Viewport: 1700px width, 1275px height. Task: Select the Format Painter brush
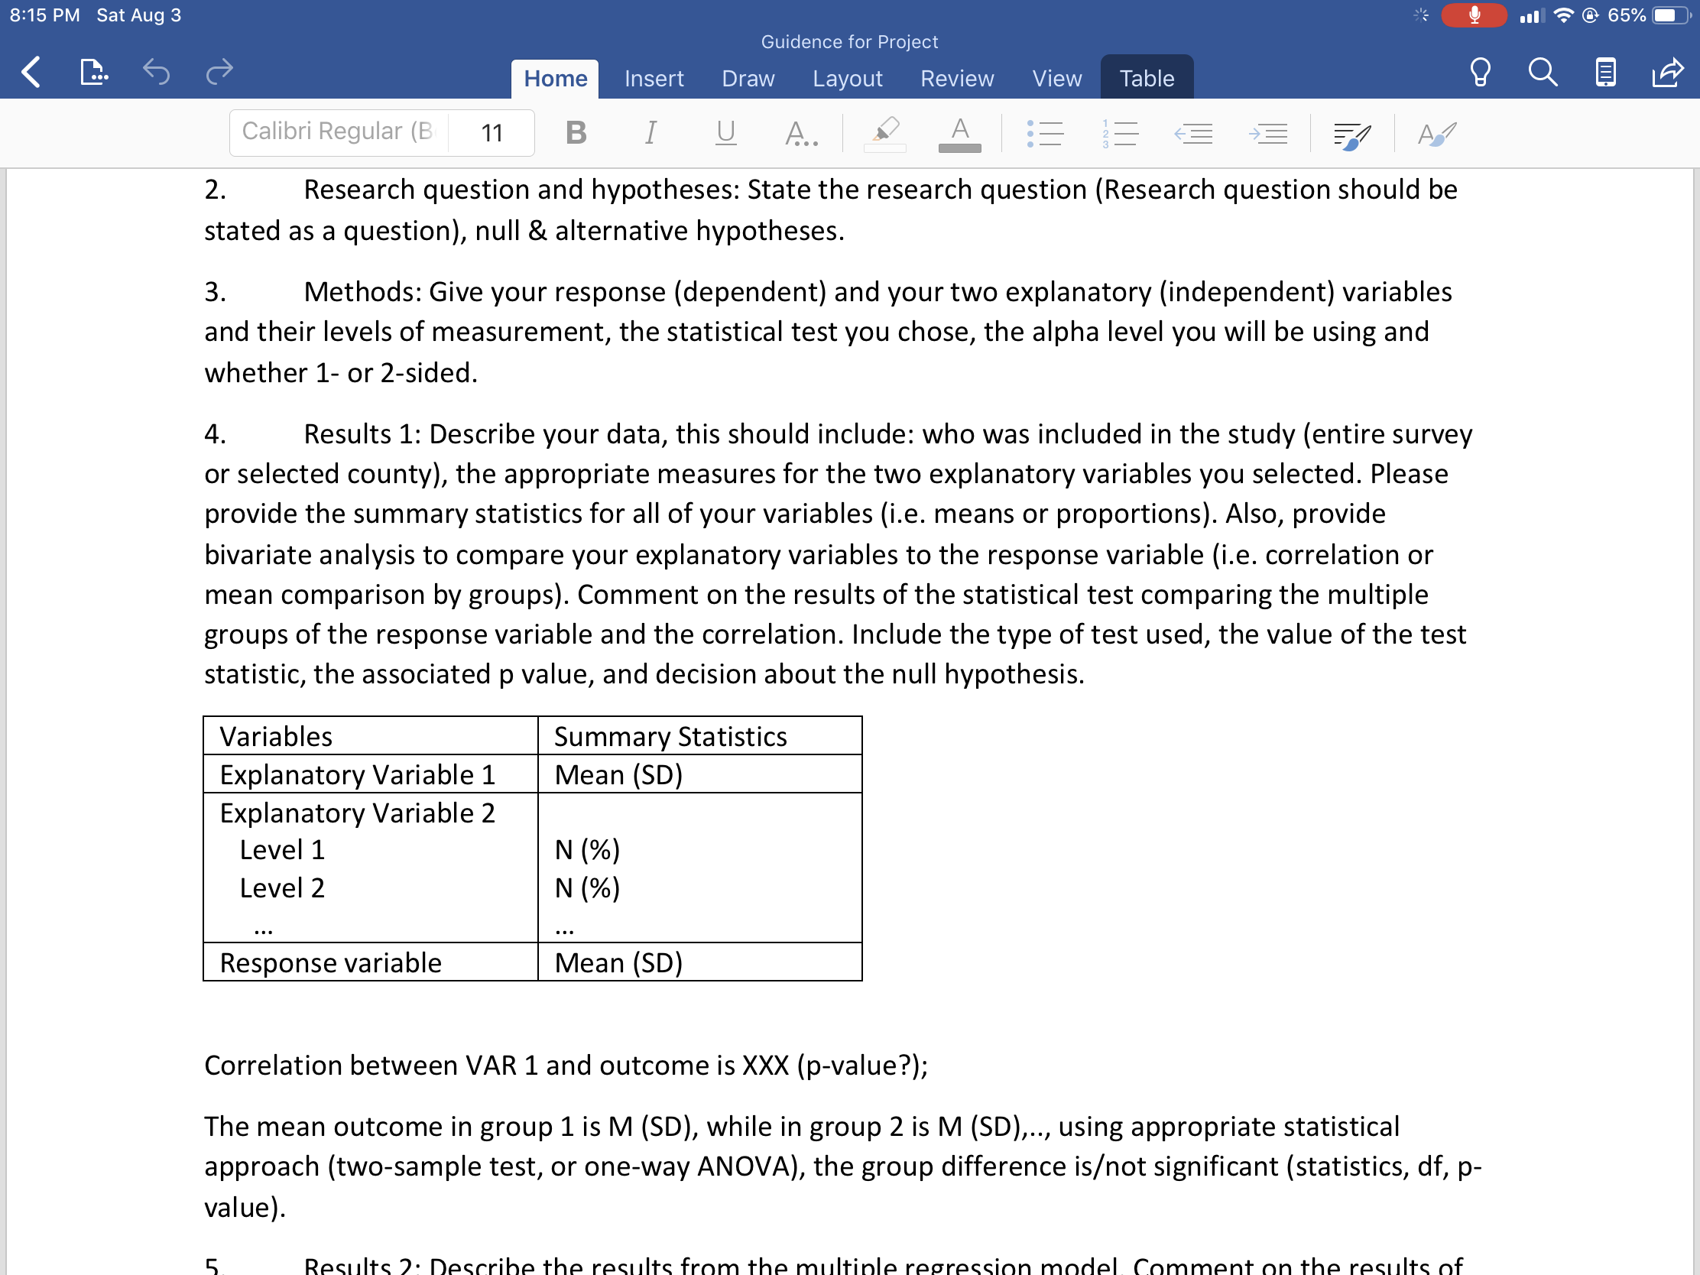coord(1352,133)
